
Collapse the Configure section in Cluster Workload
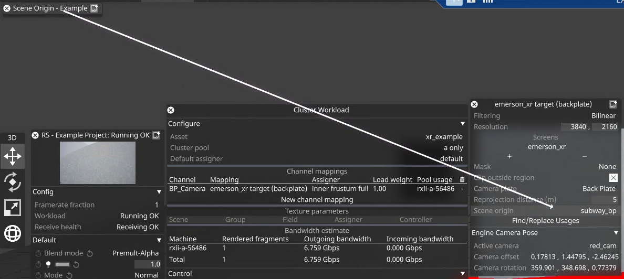click(463, 124)
